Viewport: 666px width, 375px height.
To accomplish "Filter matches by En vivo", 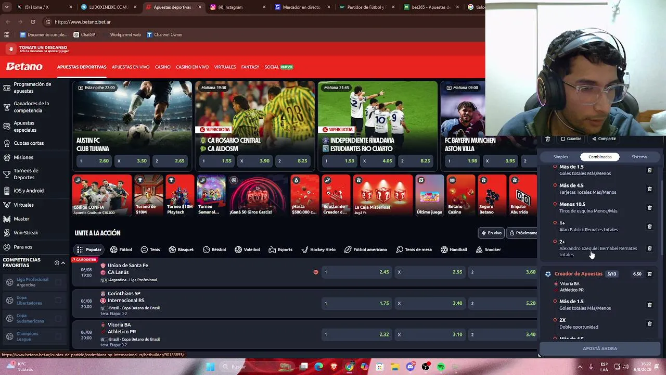I will click(x=491, y=233).
